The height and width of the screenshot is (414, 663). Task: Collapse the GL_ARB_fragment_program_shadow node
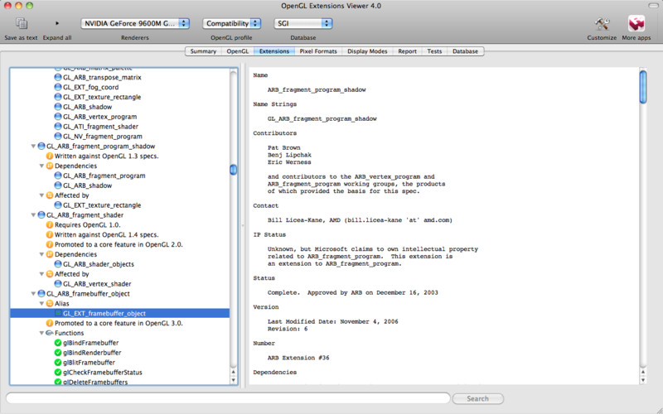tap(33, 147)
